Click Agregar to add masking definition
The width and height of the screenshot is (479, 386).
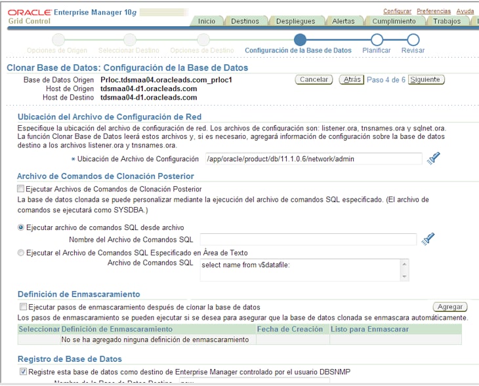(450, 307)
